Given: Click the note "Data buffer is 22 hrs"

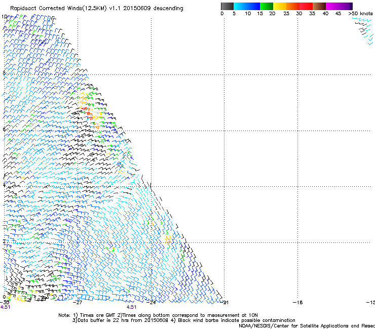Looking at the screenshot, I should (97, 320).
